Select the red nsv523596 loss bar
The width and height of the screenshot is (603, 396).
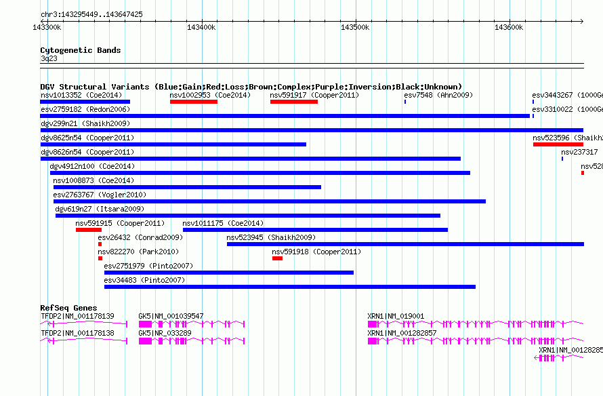coord(558,144)
